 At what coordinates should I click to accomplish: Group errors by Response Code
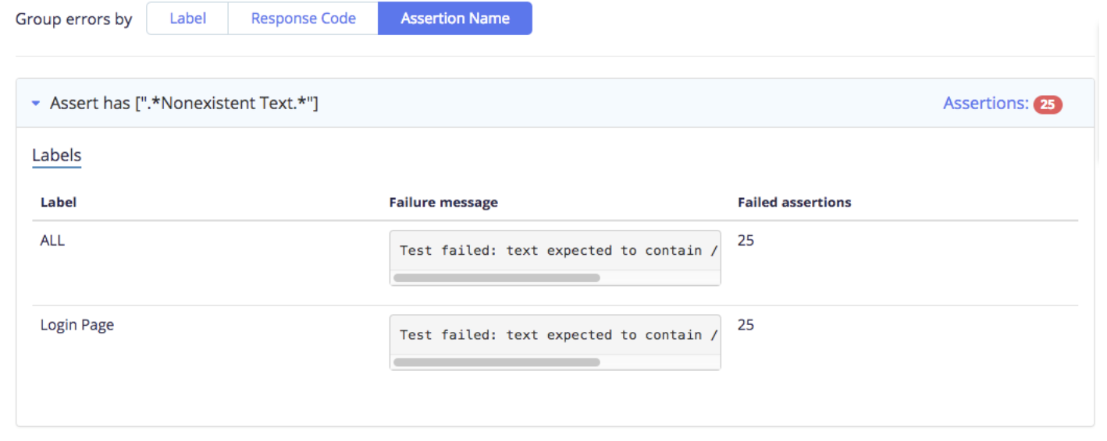tap(303, 18)
